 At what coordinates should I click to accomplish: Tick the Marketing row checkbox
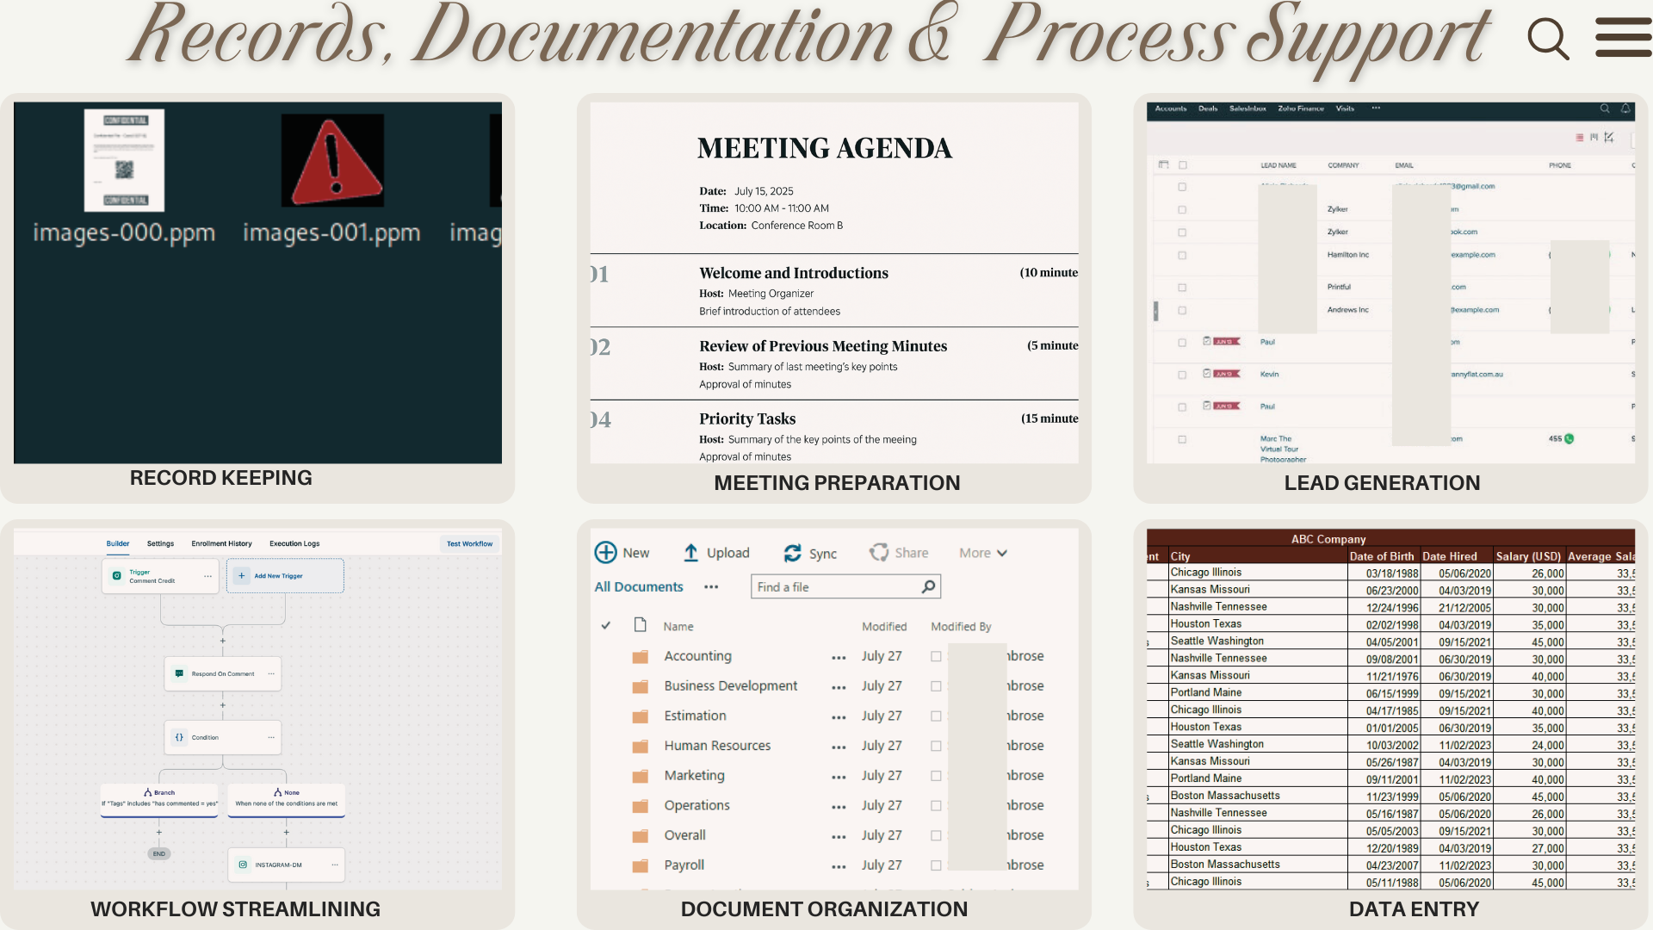coord(936,776)
